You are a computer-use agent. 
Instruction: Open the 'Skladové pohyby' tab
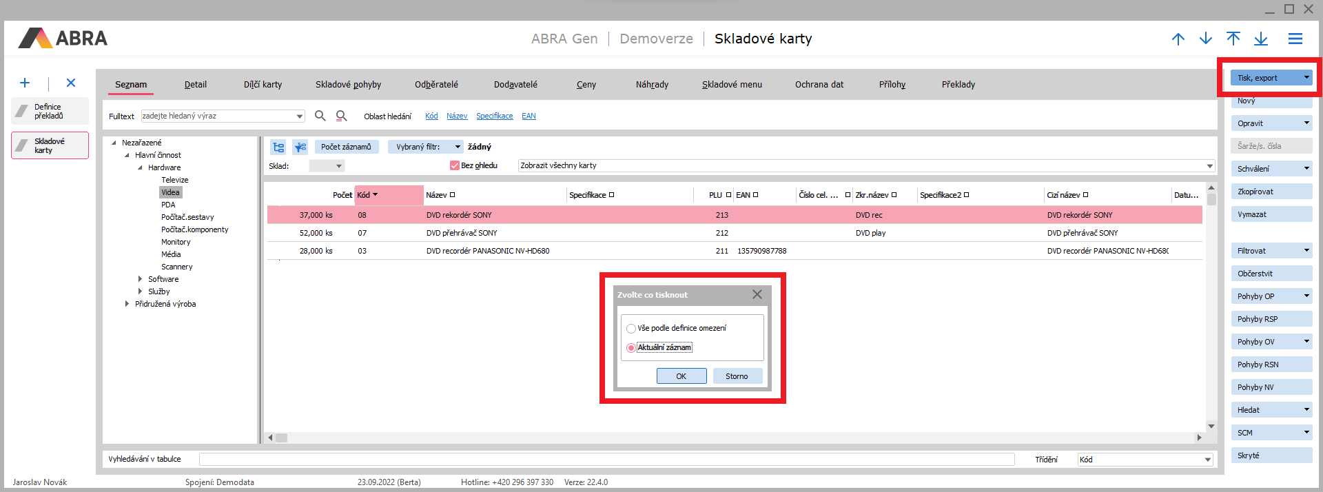coord(348,85)
